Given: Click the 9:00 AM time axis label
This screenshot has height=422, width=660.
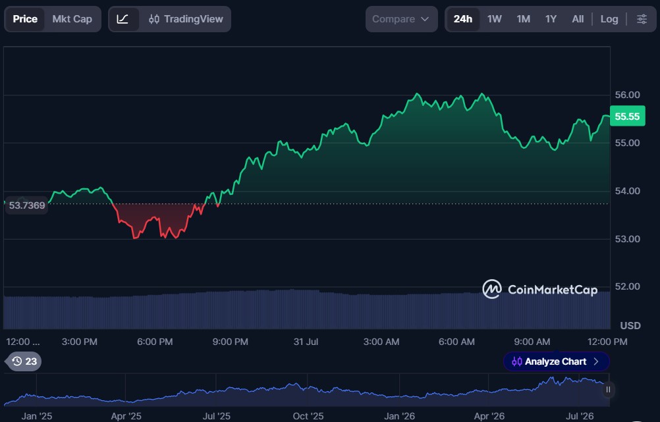Looking at the screenshot, I should point(532,342).
